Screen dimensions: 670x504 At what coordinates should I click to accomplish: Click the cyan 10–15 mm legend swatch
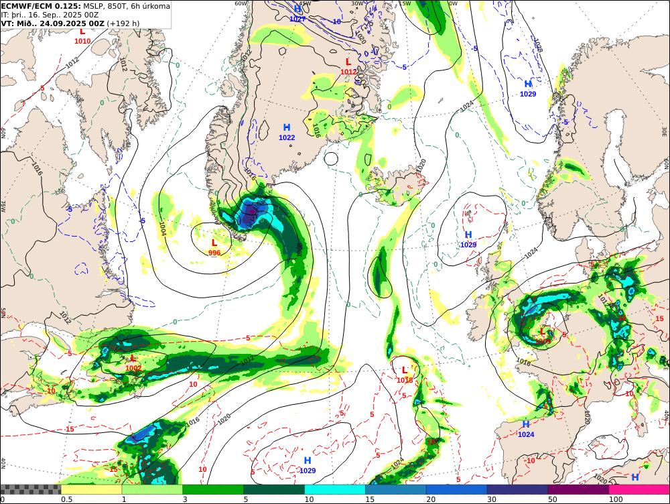(335, 489)
